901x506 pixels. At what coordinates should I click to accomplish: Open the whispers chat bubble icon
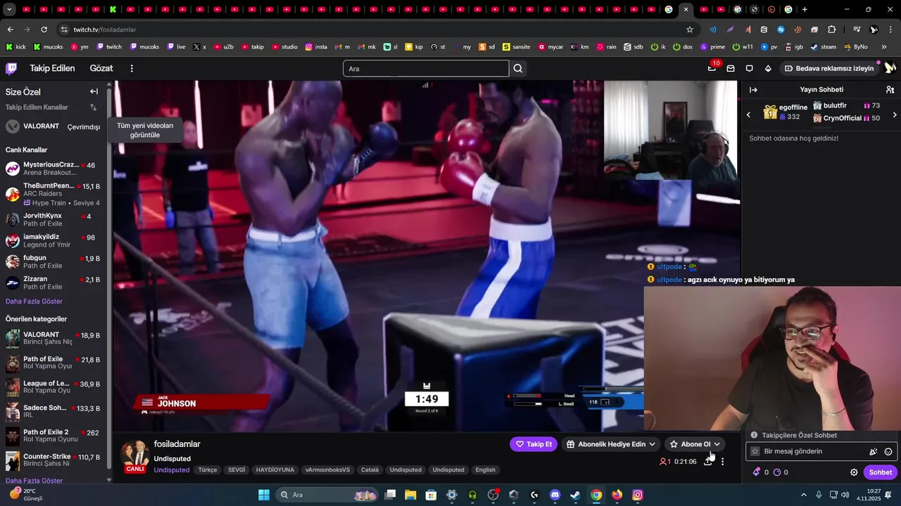click(749, 68)
